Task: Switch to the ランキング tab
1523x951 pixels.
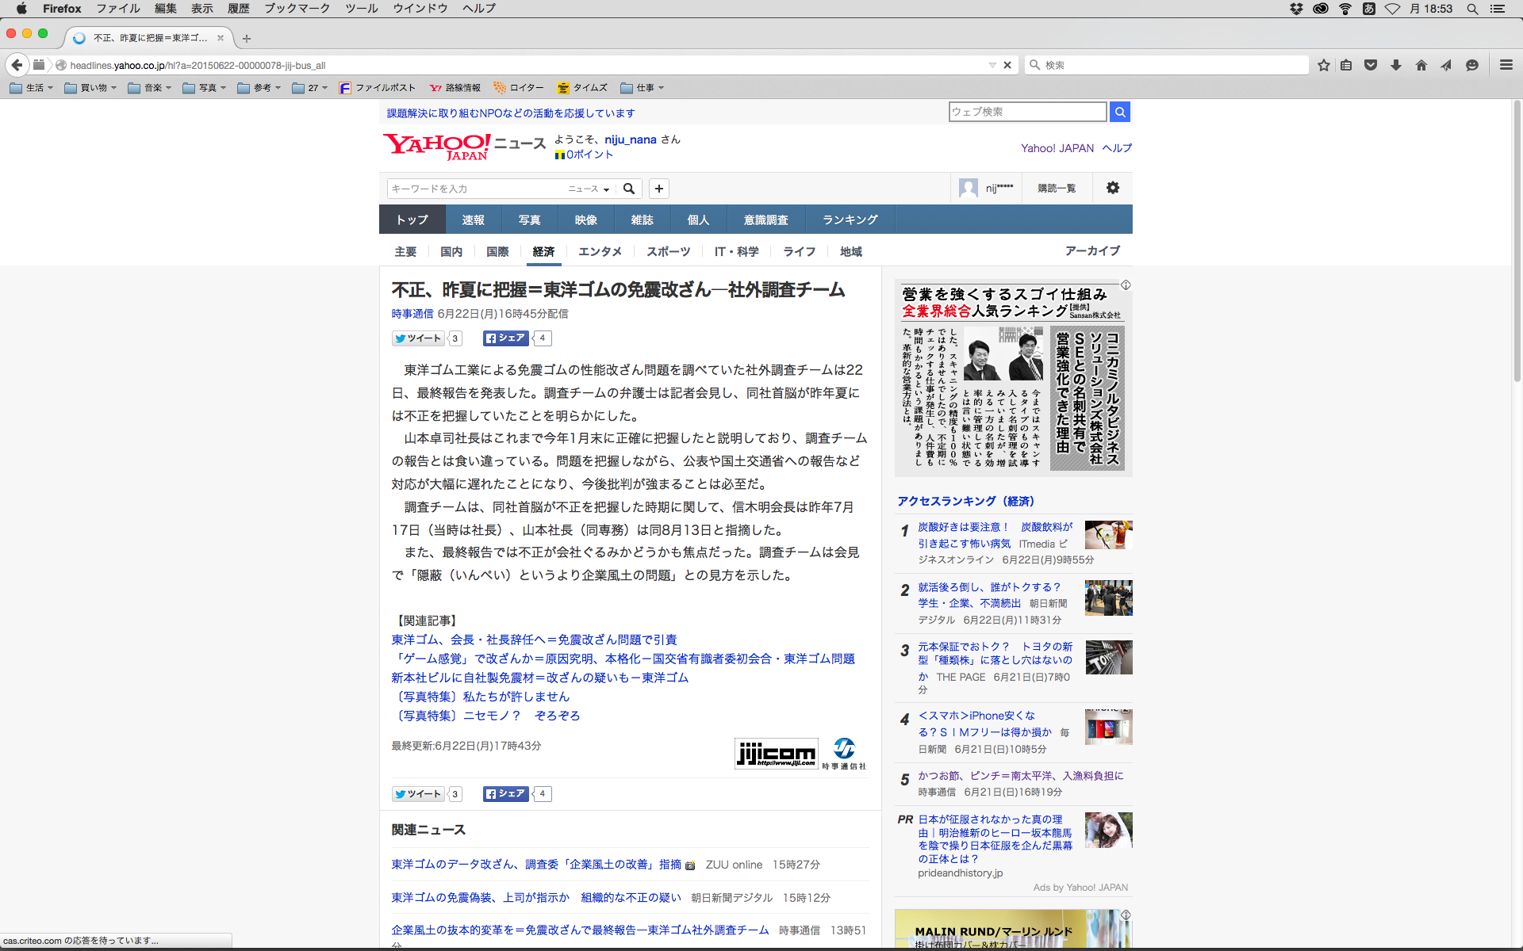Action: [x=850, y=220]
